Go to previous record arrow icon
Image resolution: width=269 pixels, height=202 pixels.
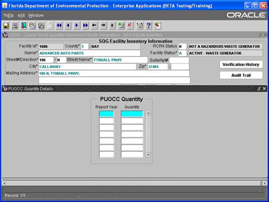click(x=68, y=26)
